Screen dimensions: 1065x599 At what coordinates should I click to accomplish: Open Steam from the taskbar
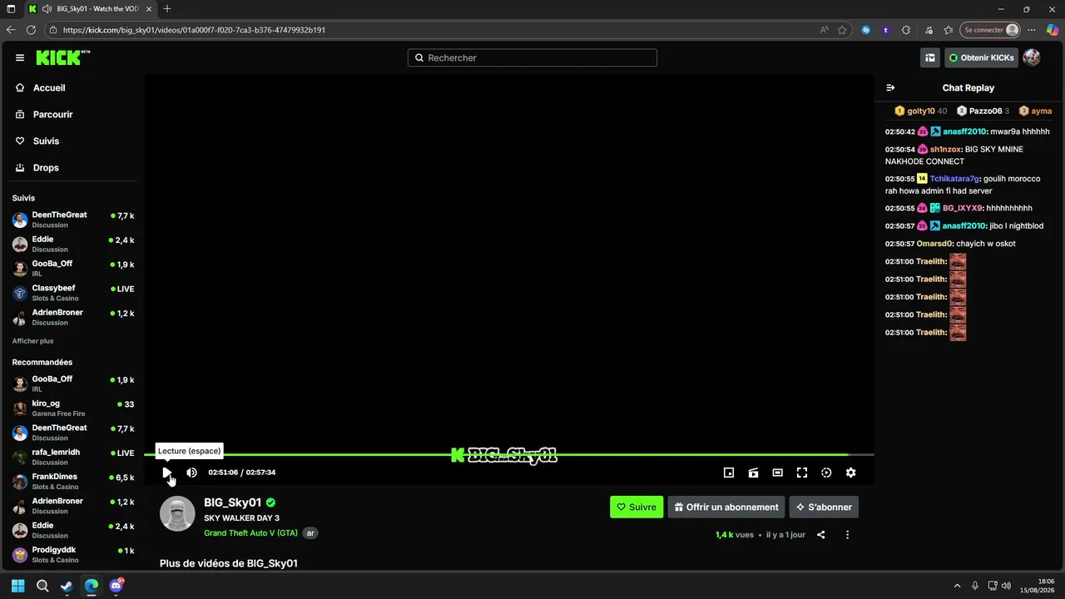click(x=67, y=586)
